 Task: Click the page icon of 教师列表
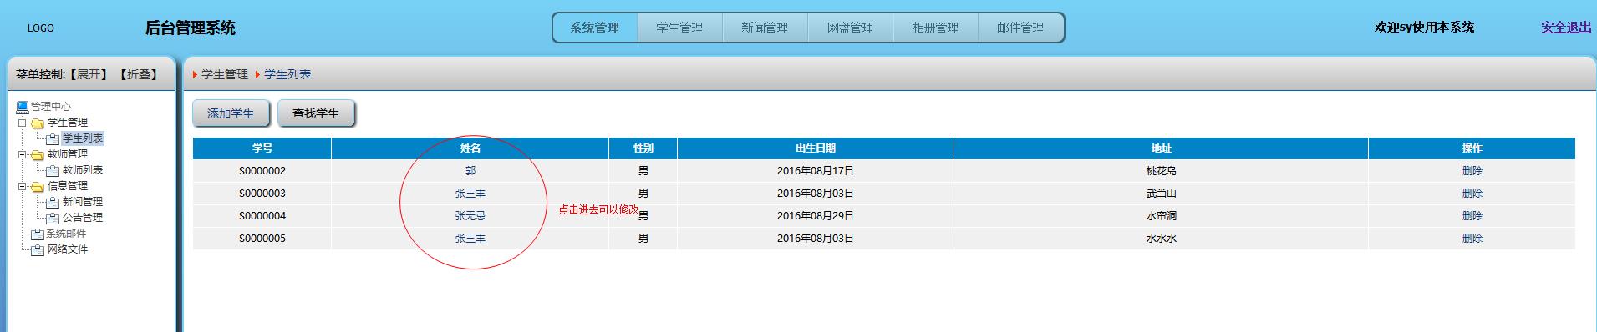tap(53, 170)
